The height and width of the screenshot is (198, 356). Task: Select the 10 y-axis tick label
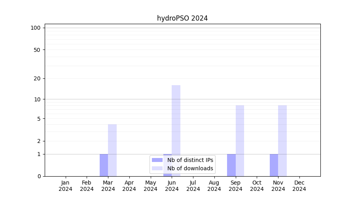[37, 99]
